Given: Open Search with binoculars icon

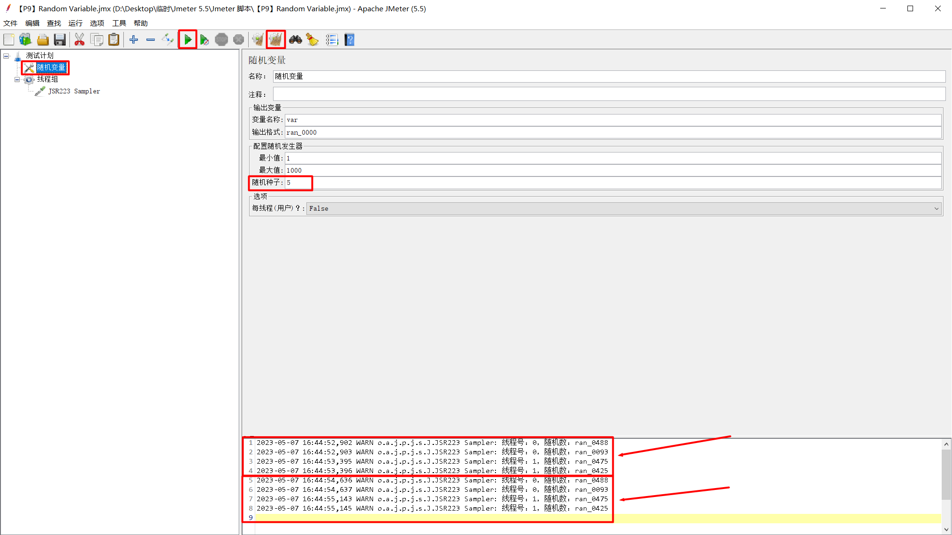Looking at the screenshot, I should pos(295,39).
